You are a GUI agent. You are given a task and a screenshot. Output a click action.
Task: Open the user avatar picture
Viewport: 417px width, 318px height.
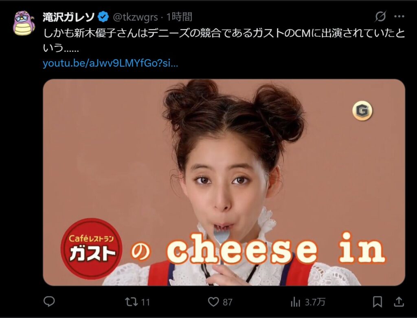point(24,23)
